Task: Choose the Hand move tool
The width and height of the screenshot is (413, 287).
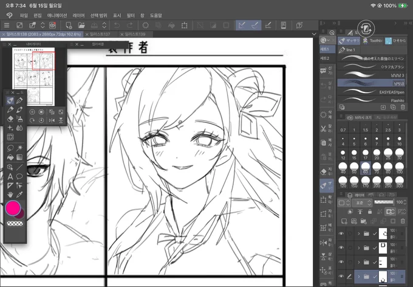Action: [x=10, y=195]
